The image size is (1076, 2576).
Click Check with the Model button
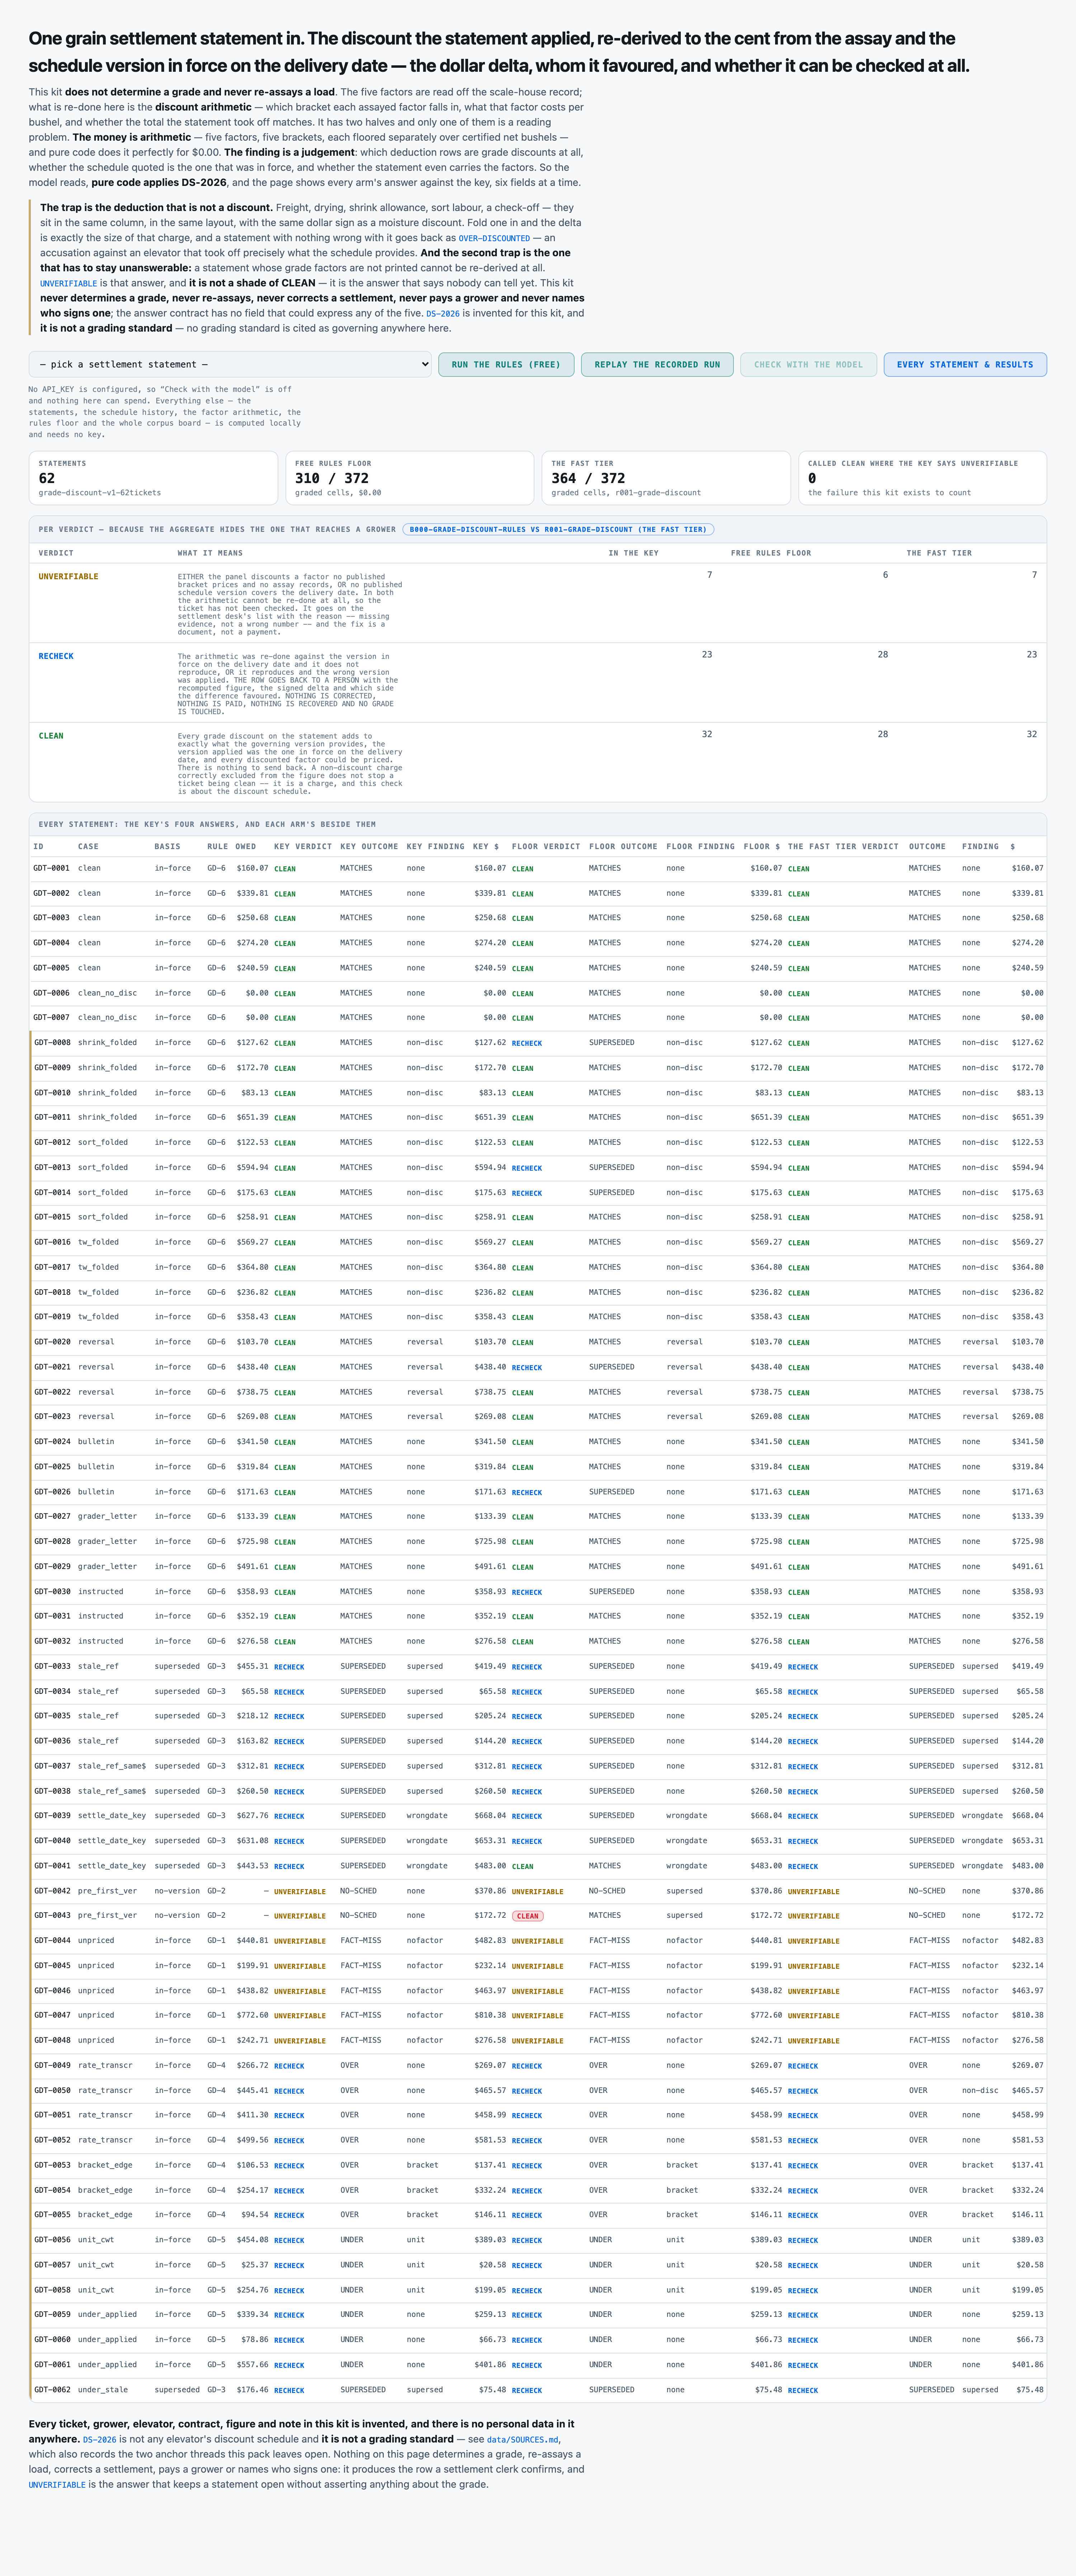[x=808, y=364]
